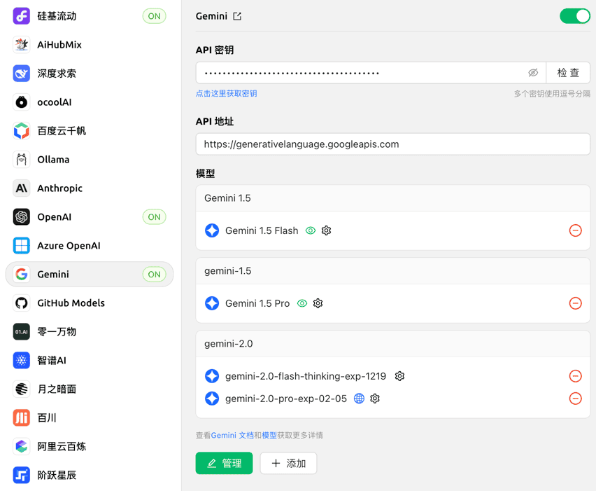
Task: Click the vision eye icon on Gemini 1.5 Pro
Action: click(x=302, y=303)
